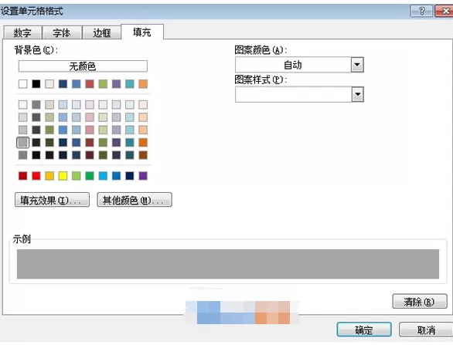Select the orange swatch in top theme row
The height and width of the screenshot is (345, 453).
(x=143, y=84)
